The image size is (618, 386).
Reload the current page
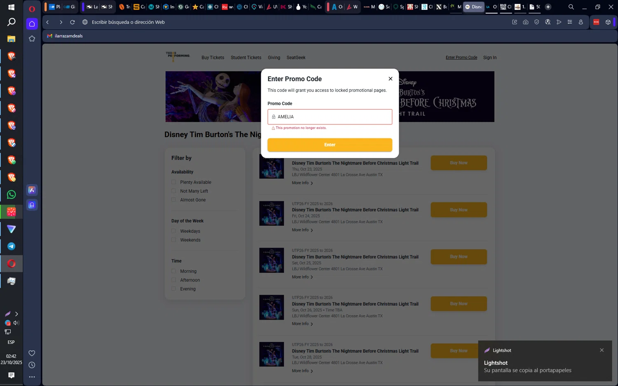coord(73,22)
